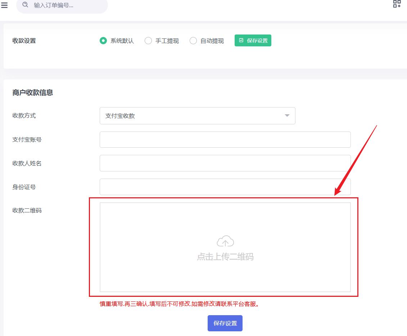Select the 手工提现 radio option
This screenshot has width=407, height=336.
coord(148,41)
